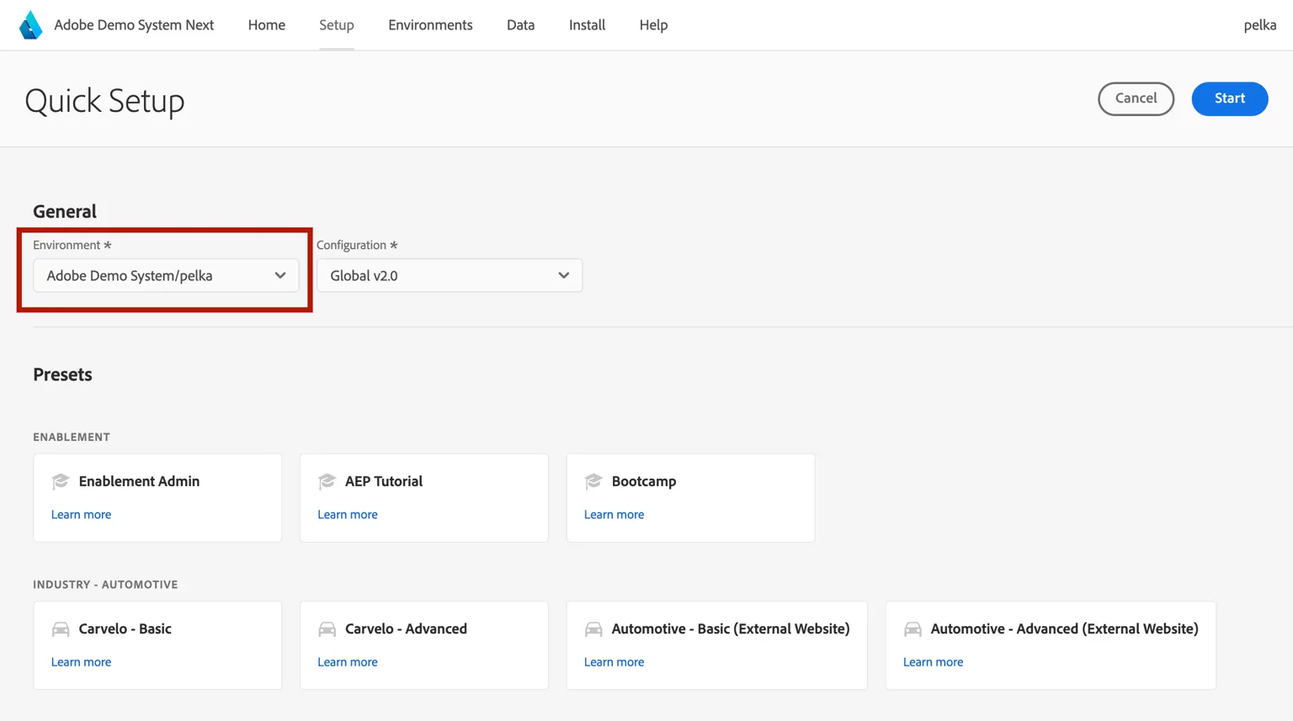Open the Install tab
Viewport: 1293px width, 721px height.
click(587, 25)
